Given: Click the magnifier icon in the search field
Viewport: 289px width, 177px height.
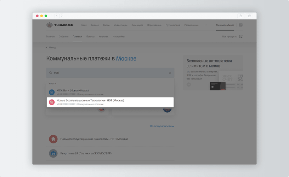Looking at the screenshot, I should [x=50, y=73].
